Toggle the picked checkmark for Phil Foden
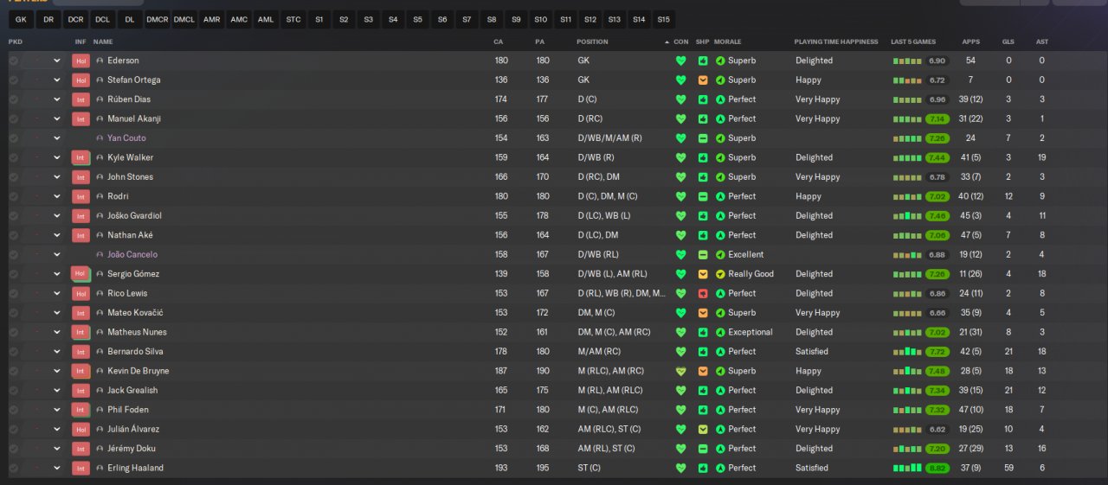Image resolution: width=1108 pixels, height=485 pixels. (x=13, y=410)
